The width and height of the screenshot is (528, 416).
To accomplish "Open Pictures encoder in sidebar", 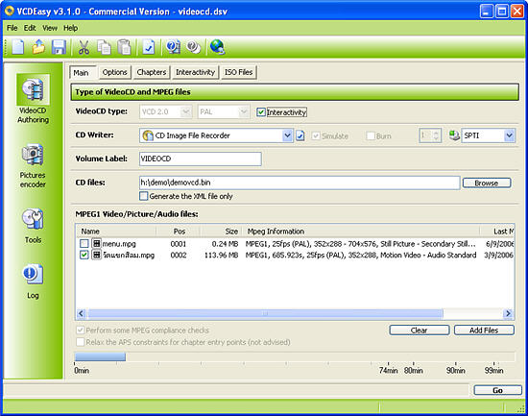I will 33,165.
